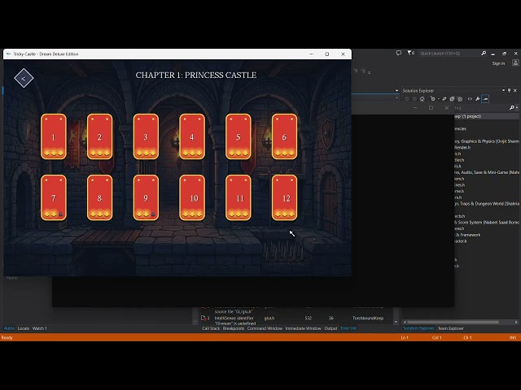Close the Solution Explorer panel
521x390 pixels.
515,90
